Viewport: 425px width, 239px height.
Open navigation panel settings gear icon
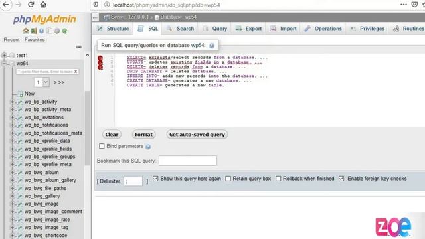point(56,31)
